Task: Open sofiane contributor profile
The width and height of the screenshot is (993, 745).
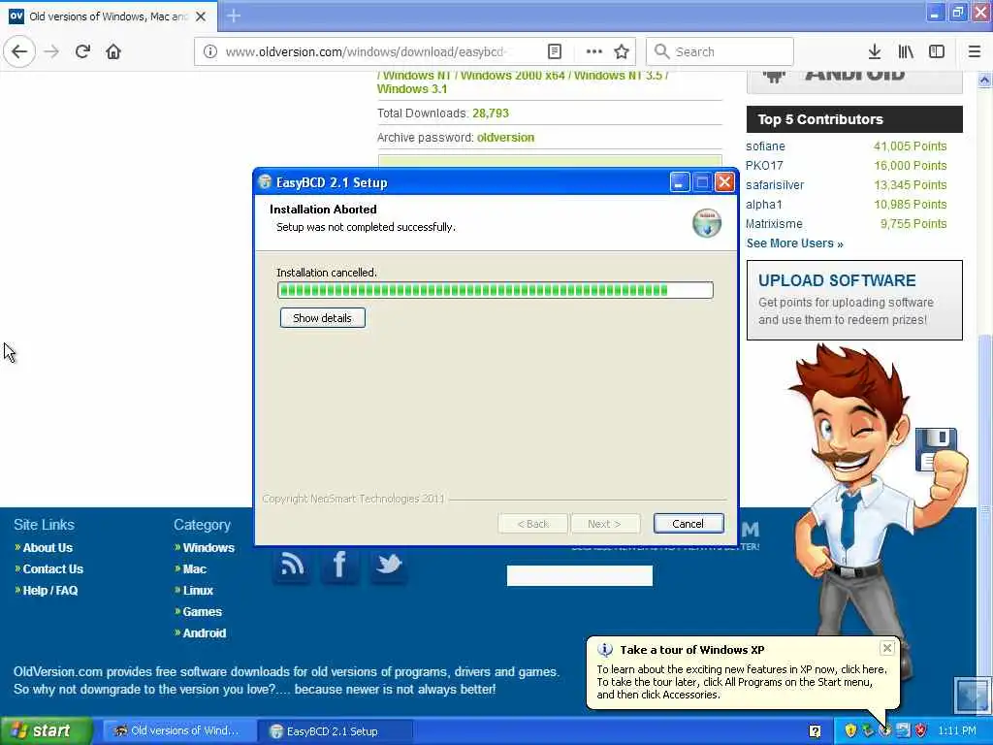Action: [x=765, y=146]
